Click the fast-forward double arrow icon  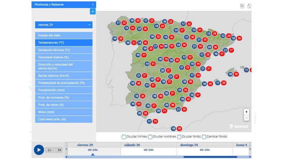[59, 150]
